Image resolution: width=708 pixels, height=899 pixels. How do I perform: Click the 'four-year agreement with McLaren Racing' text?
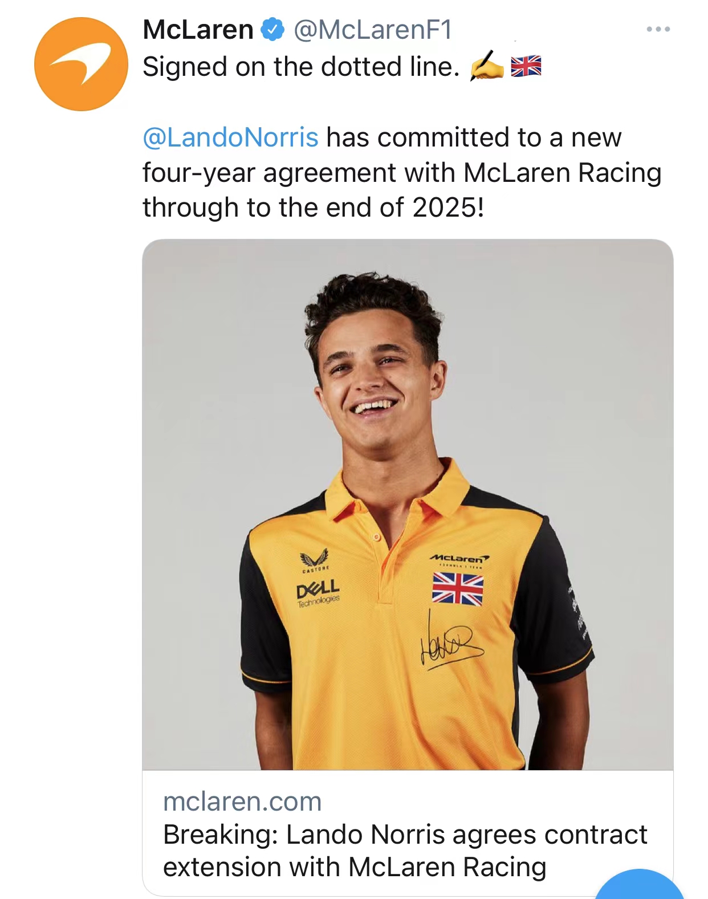coord(401,173)
